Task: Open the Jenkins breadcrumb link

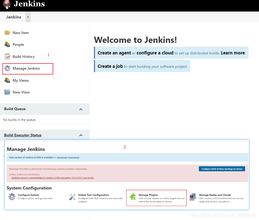Action: 14,17
